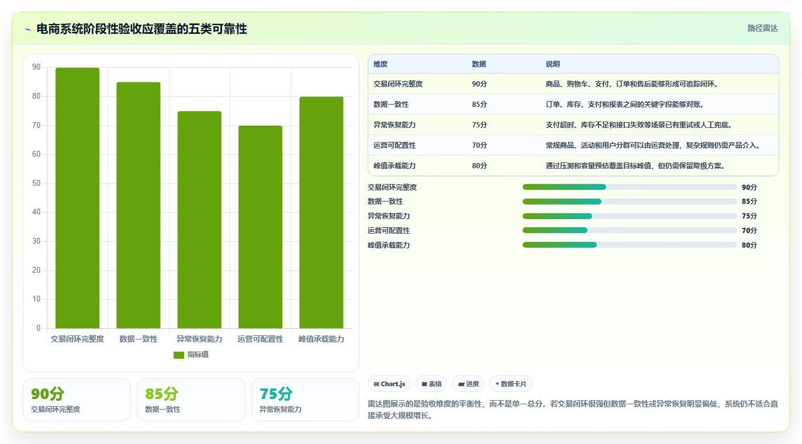Click the 运营可配置性 progress label
Viewport: 802px width, 444px height.
tap(389, 231)
